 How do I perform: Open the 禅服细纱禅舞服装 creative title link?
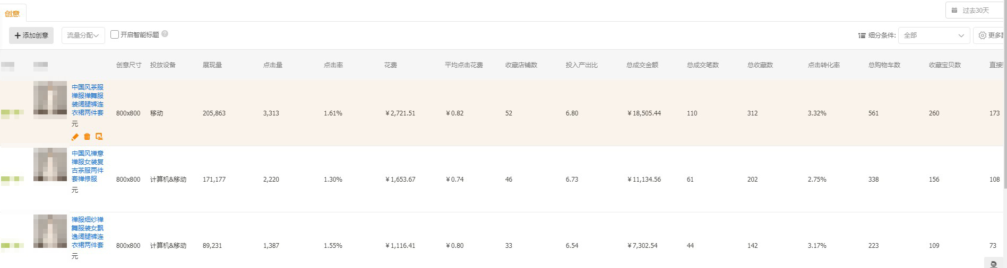click(x=88, y=232)
